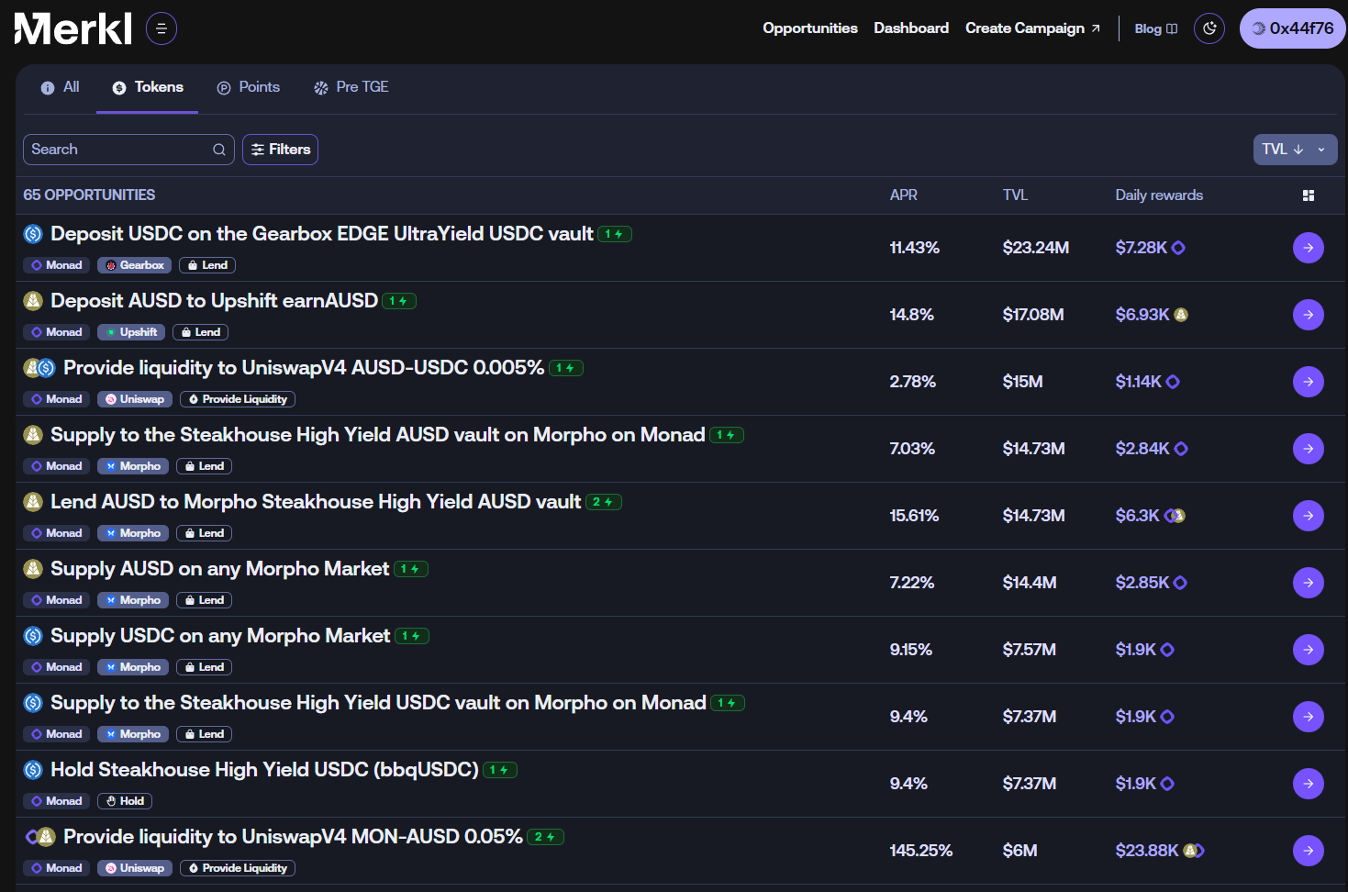1348x892 pixels.
Task: Sort by APR column header
Action: [x=903, y=195]
